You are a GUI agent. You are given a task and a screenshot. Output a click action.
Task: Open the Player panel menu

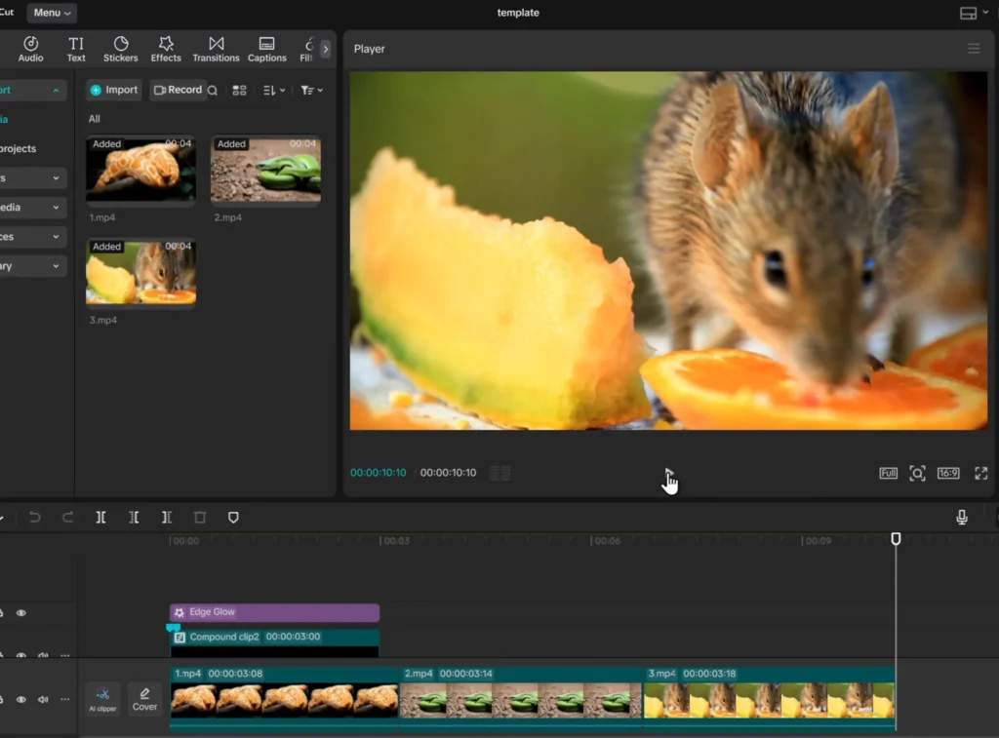974,49
